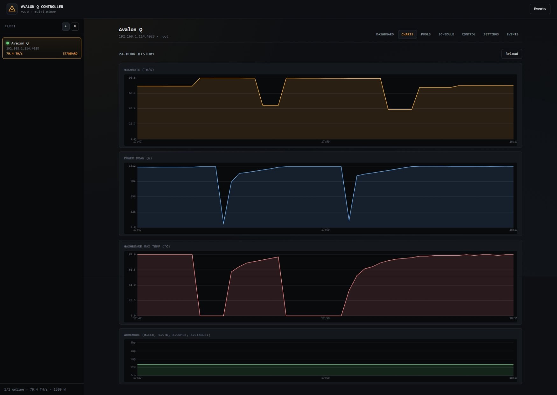Add a miner with the plus button
Image resolution: width=557 pixels, height=395 pixels.
[66, 26]
